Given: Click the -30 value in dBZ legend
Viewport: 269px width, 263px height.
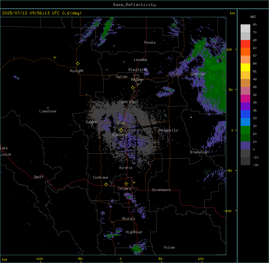Looking at the screenshot, I should coord(256,165).
